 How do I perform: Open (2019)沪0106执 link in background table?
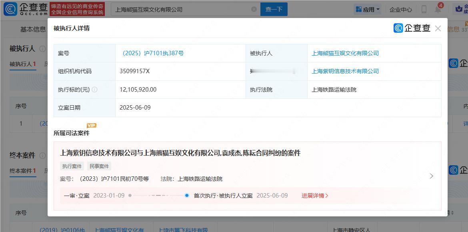coord(62,230)
